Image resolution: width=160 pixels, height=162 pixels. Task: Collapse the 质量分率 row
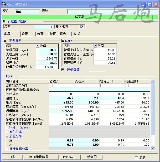[x=7, y=136]
